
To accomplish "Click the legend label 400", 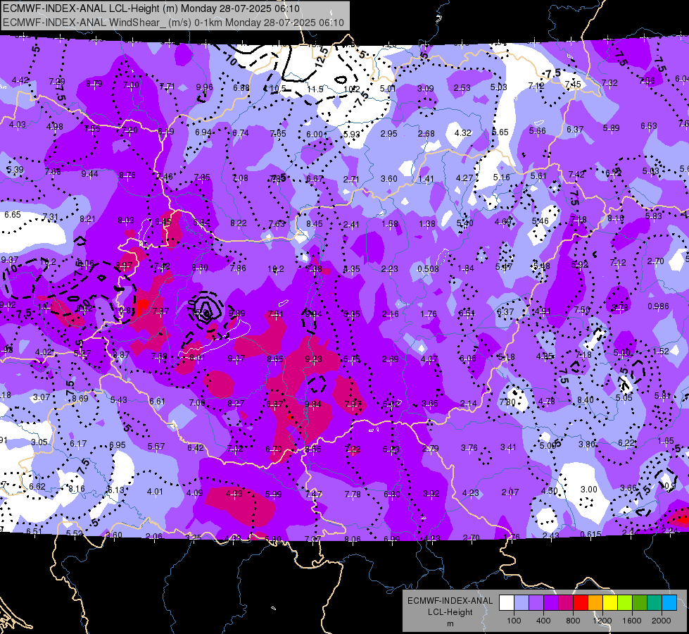I will (543, 621).
